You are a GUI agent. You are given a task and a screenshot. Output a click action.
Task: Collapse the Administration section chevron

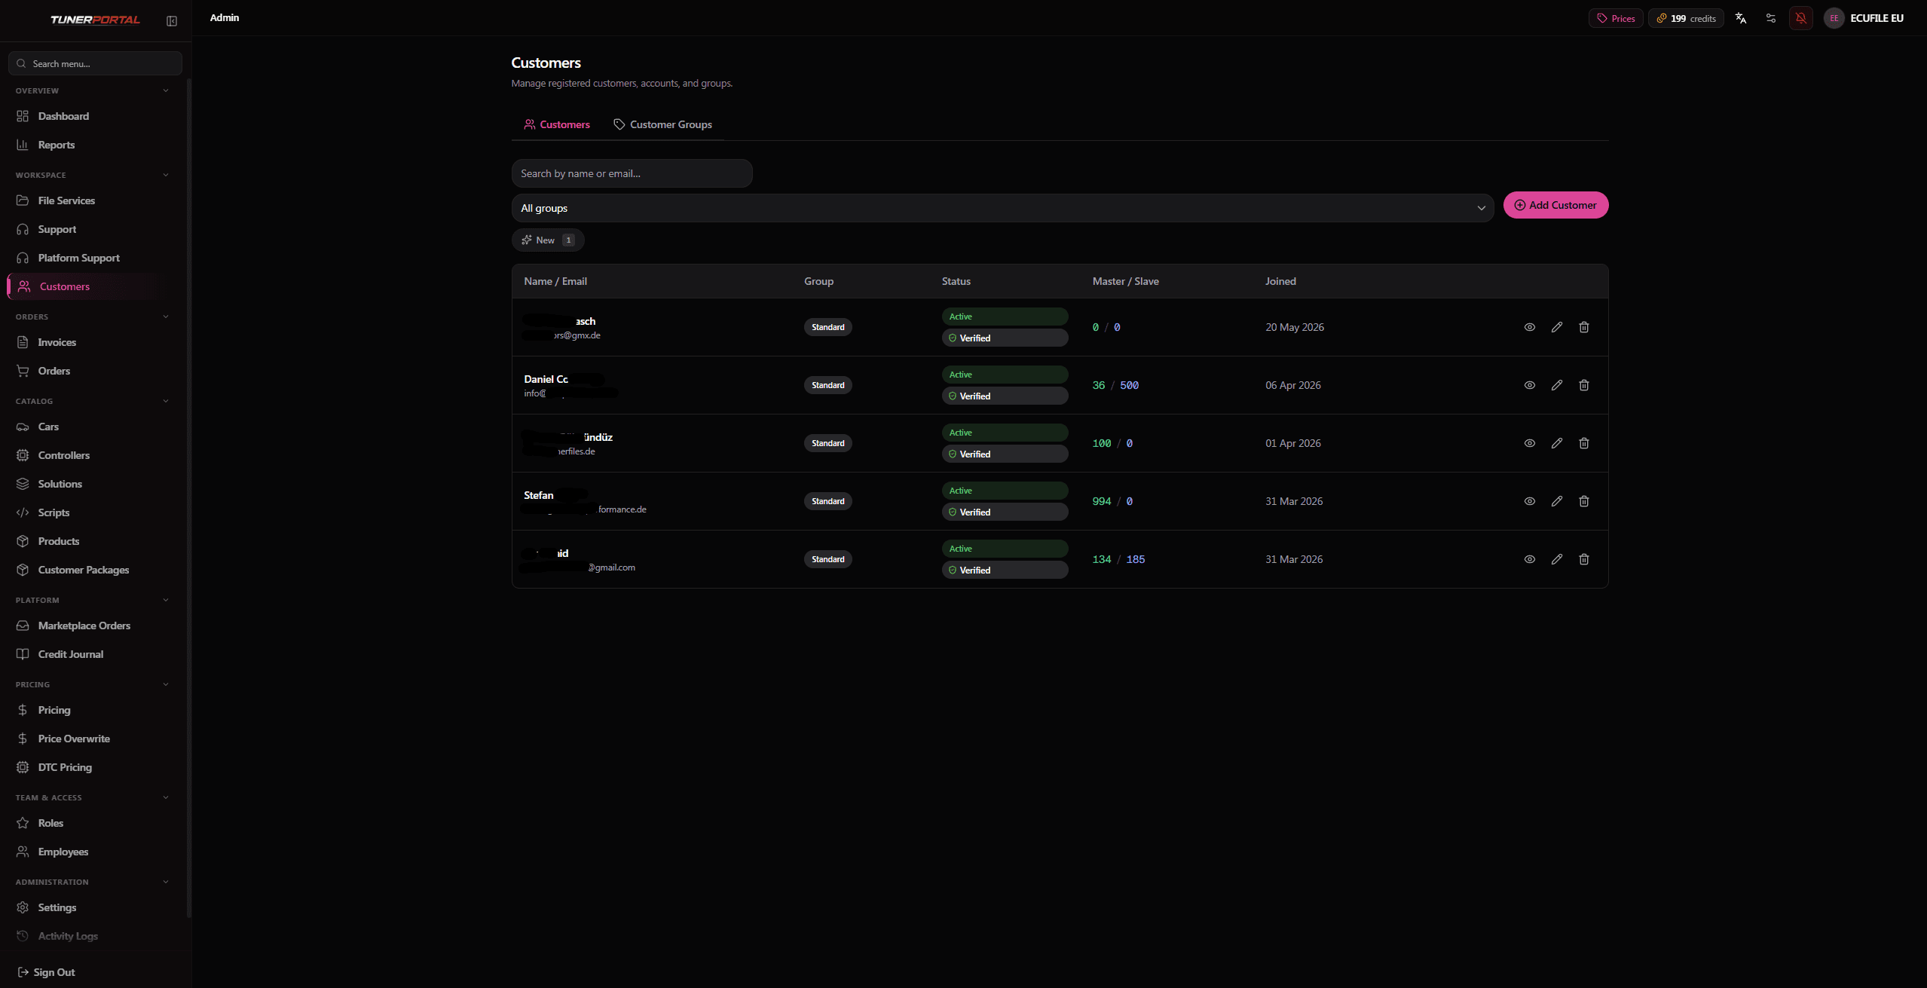coord(166,882)
